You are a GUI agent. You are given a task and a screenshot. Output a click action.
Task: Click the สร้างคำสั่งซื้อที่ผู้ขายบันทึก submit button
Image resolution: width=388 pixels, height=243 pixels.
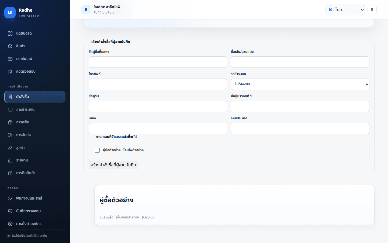pyautogui.click(x=113, y=165)
